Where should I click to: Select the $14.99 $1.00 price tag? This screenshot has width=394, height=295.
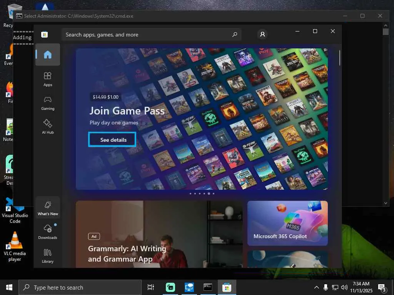point(105,97)
